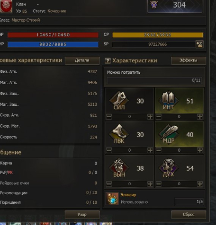Click the Узор button
Screen dimensions: 216x225
tap(82, 215)
